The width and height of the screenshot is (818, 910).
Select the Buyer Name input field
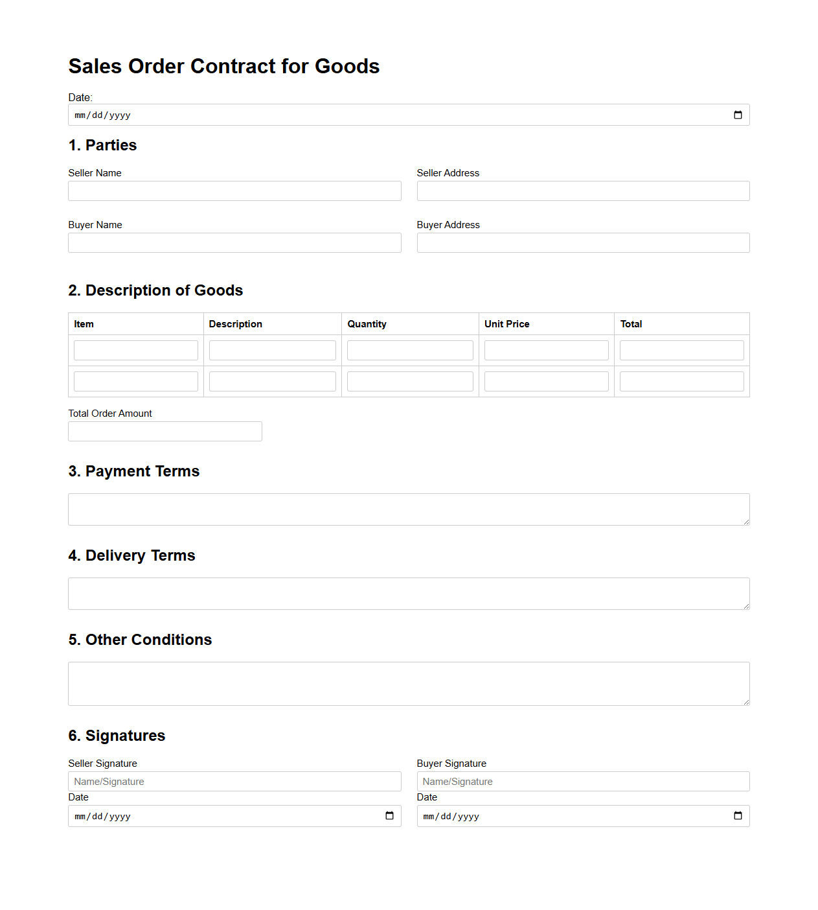pos(234,242)
